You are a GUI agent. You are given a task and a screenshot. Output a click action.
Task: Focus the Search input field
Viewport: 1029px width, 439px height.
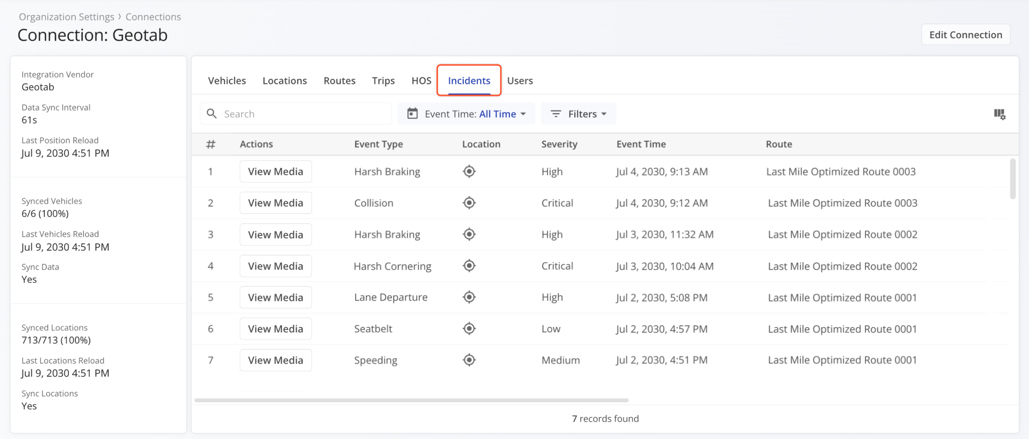pos(296,114)
